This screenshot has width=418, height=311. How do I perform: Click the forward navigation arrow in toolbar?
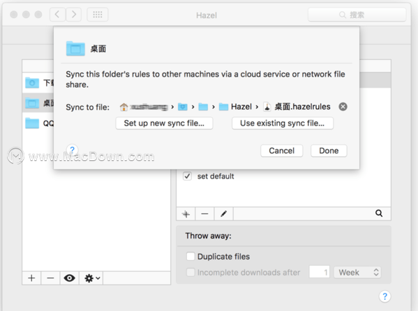[73, 15]
